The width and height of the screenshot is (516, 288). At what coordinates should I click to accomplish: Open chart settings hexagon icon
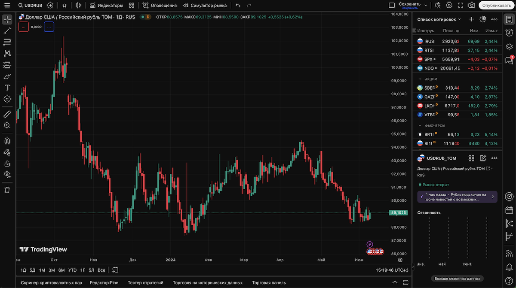point(449,5)
